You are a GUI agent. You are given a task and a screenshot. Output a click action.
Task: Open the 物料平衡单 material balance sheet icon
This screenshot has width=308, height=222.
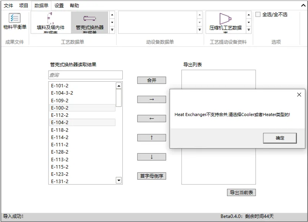tap(15, 21)
